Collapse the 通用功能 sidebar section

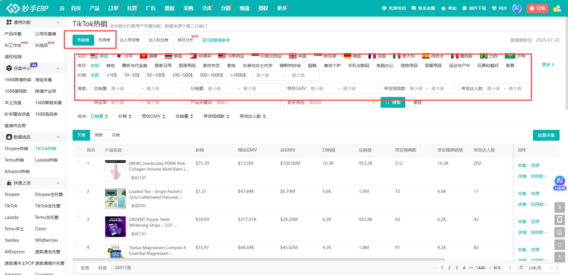(x=58, y=22)
